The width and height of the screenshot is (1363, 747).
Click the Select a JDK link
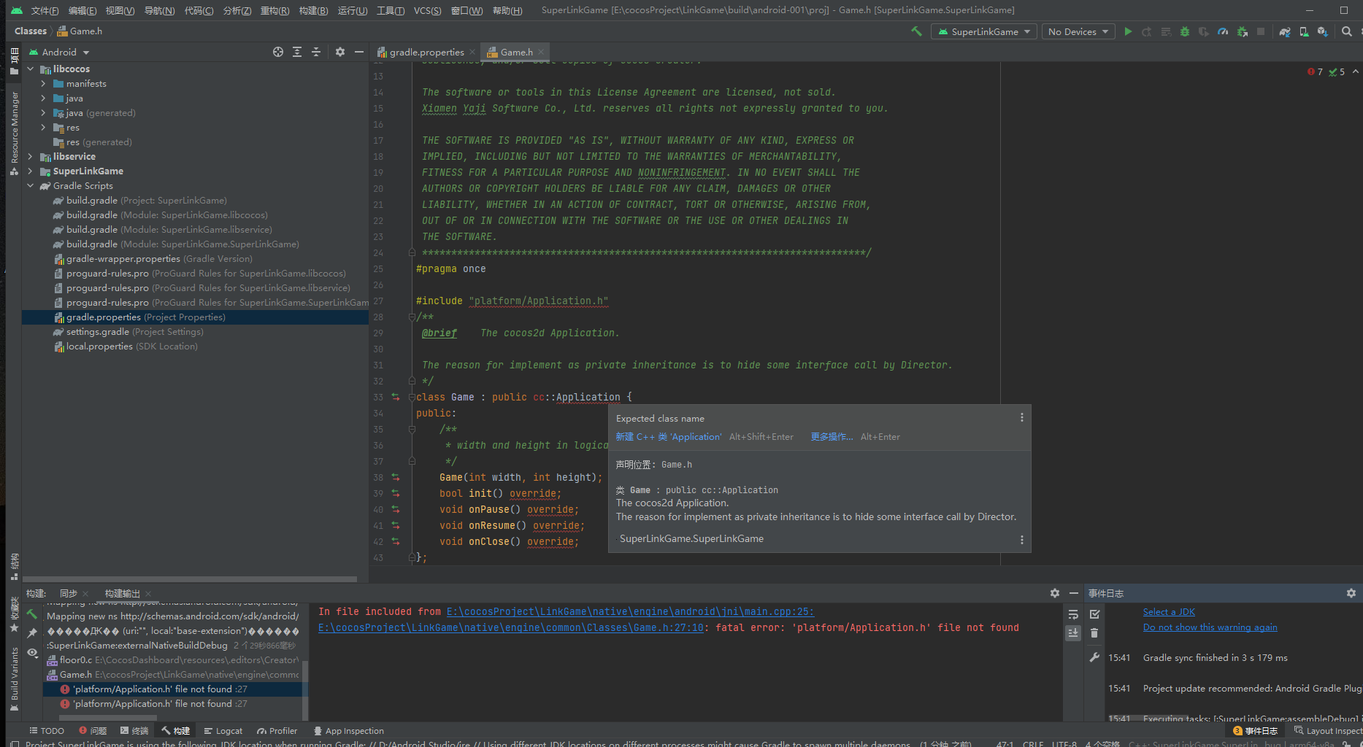[1169, 612]
